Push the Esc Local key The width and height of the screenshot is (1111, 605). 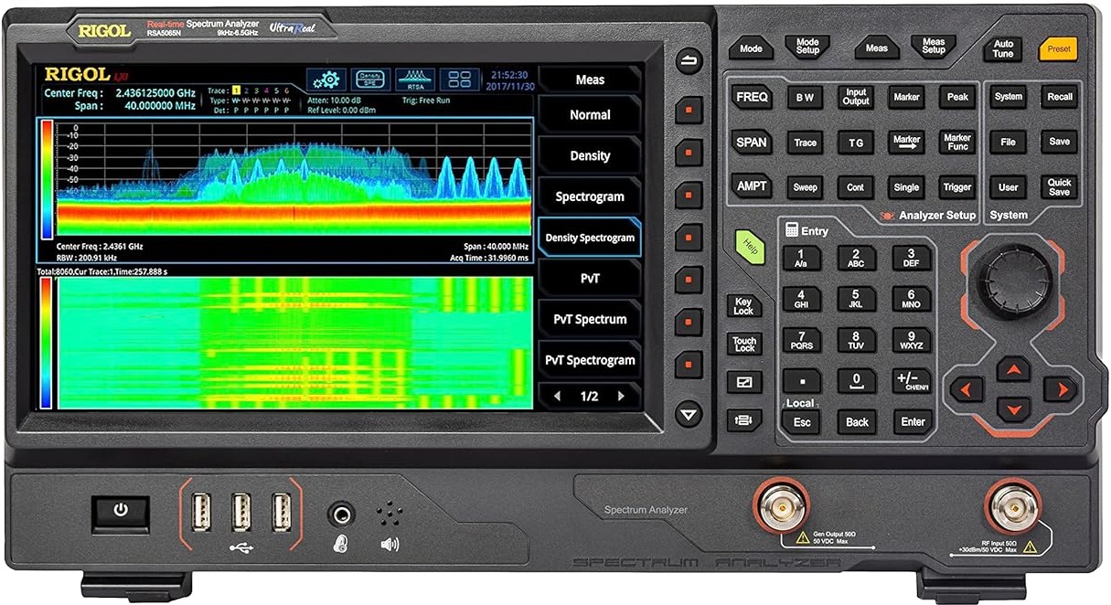click(x=802, y=421)
